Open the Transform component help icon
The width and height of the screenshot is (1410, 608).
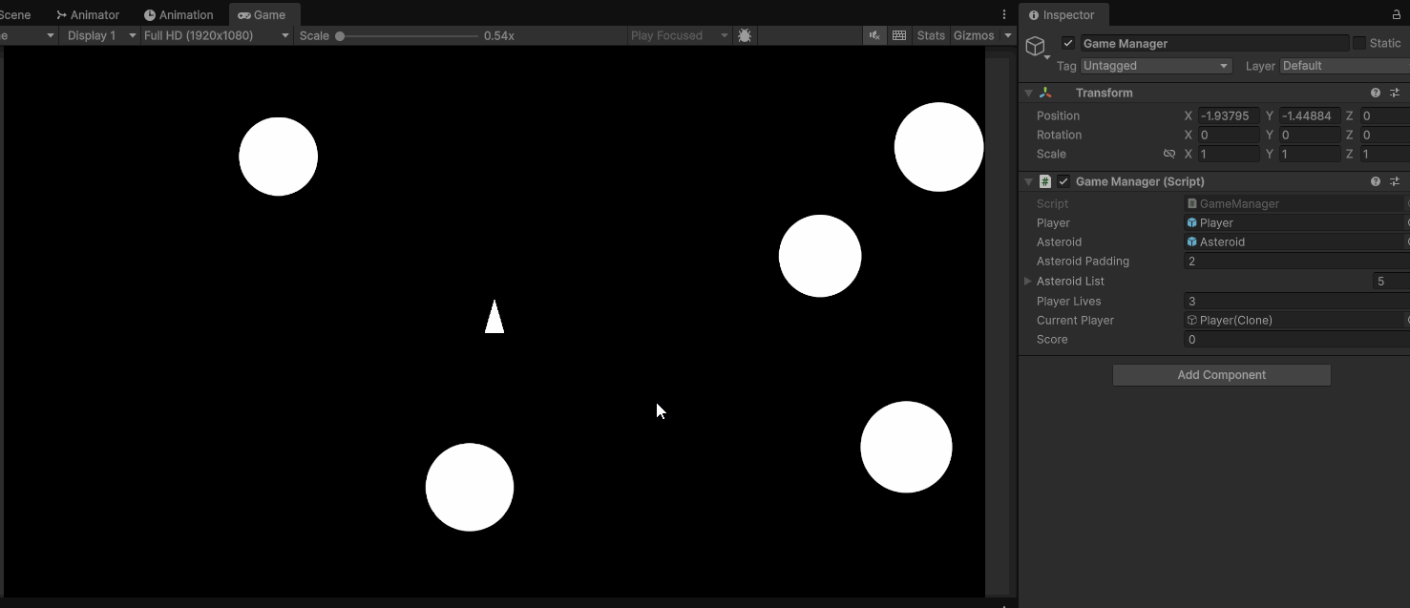1376,93
